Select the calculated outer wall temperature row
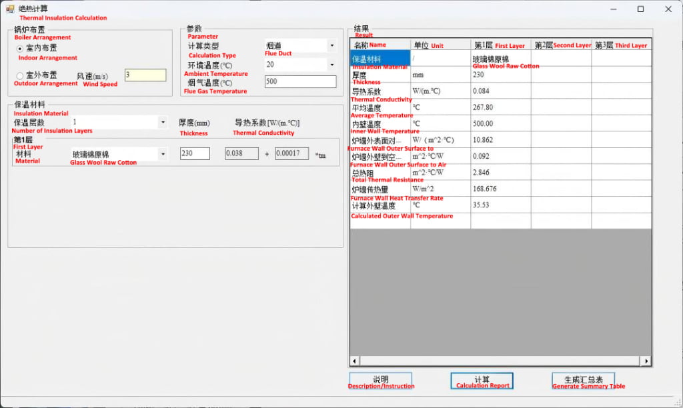The height and width of the screenshot is (408, 683). (x=380, y=205)
